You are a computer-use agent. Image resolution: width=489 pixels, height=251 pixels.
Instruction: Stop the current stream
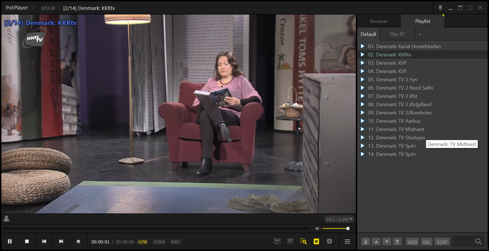click(27, 241)
